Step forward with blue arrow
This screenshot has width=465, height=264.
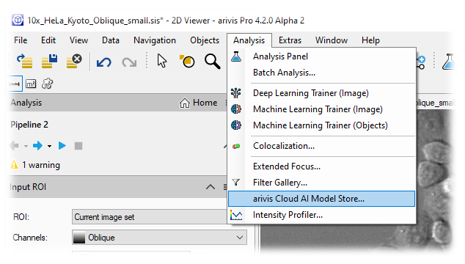coord(37,146)
